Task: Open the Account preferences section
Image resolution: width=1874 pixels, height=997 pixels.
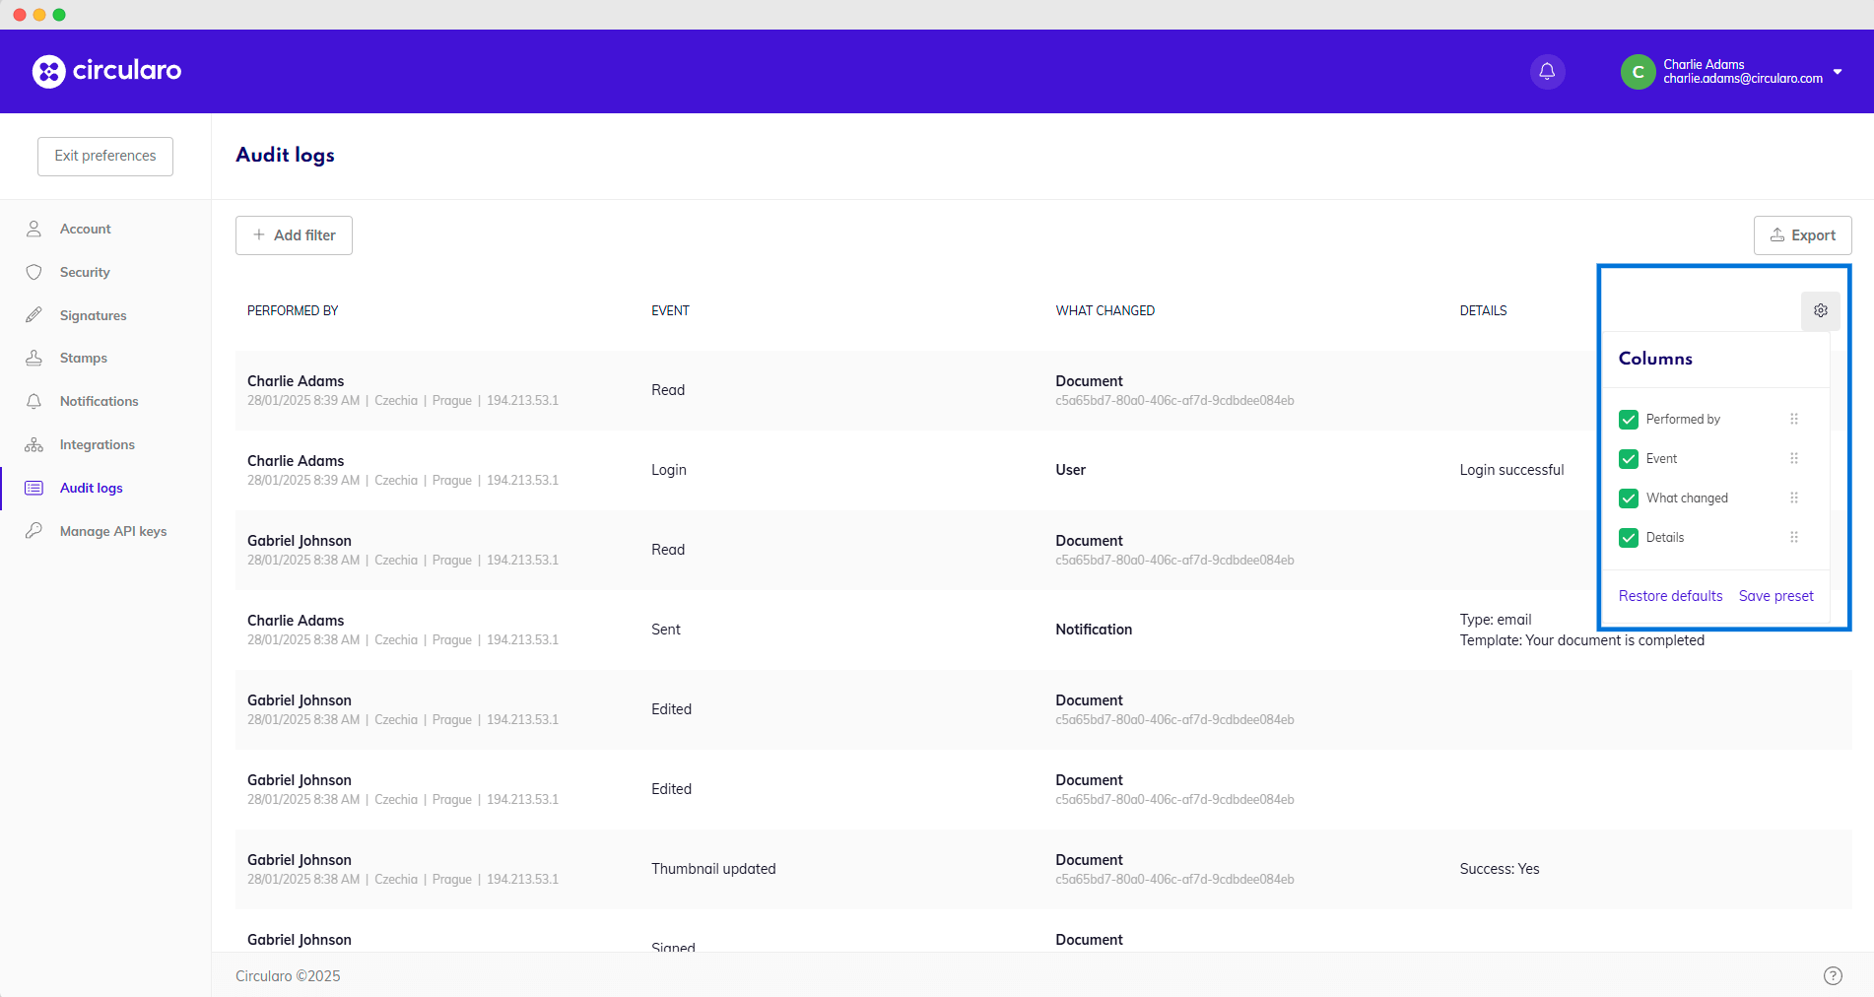Action: click(x=85, y=228)
